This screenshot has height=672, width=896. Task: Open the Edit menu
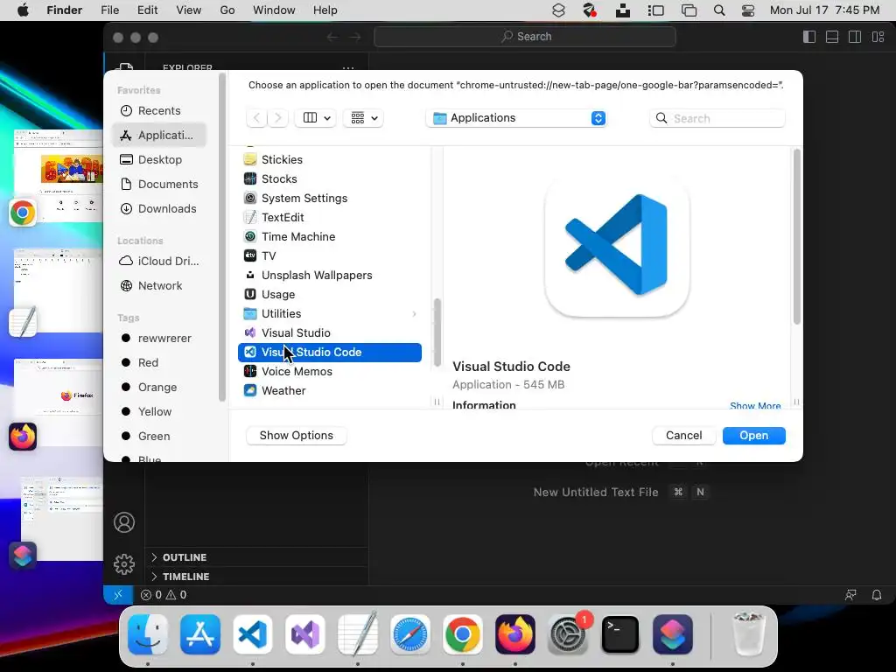147,10
